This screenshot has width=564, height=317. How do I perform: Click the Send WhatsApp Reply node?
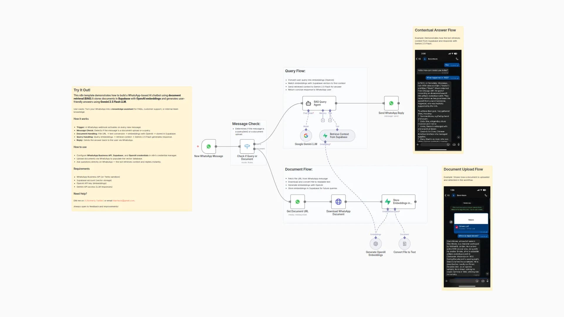pyautogui.click(x=391, y=103)
